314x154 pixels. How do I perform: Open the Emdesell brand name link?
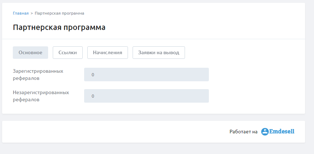pos(282,132)
